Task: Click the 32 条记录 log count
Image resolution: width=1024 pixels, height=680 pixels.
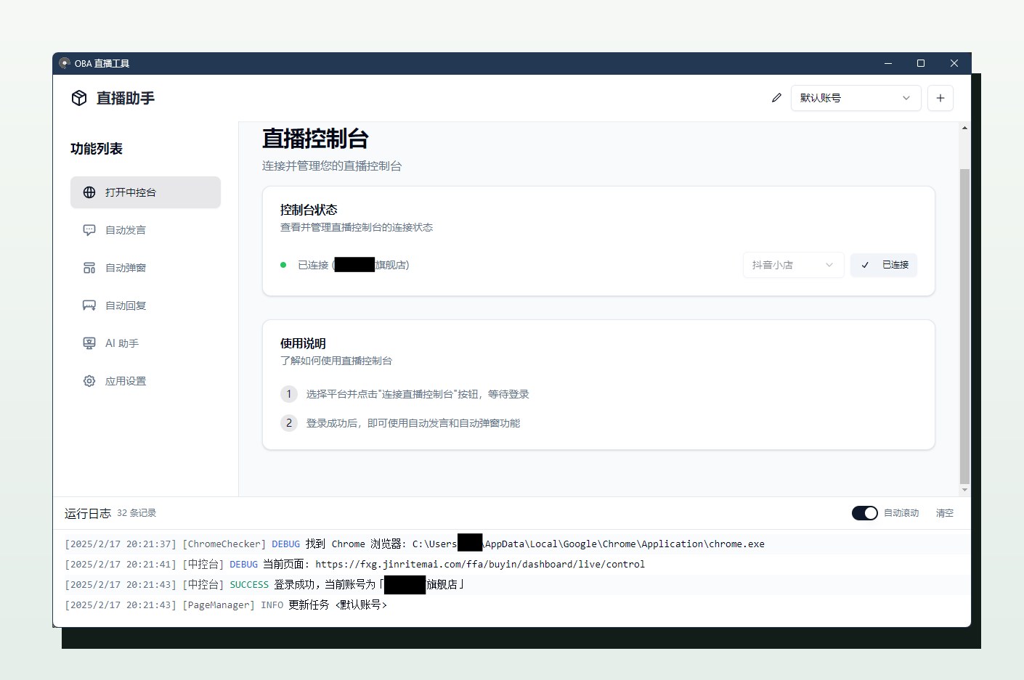Action: tap(137, 513)
